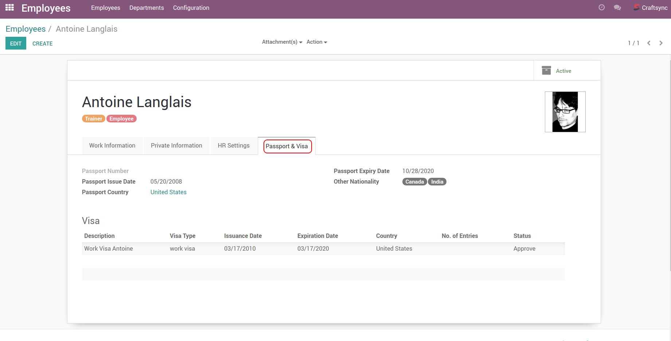Open the chat conversations icon
671x341 pixels.
click(617, 8)
